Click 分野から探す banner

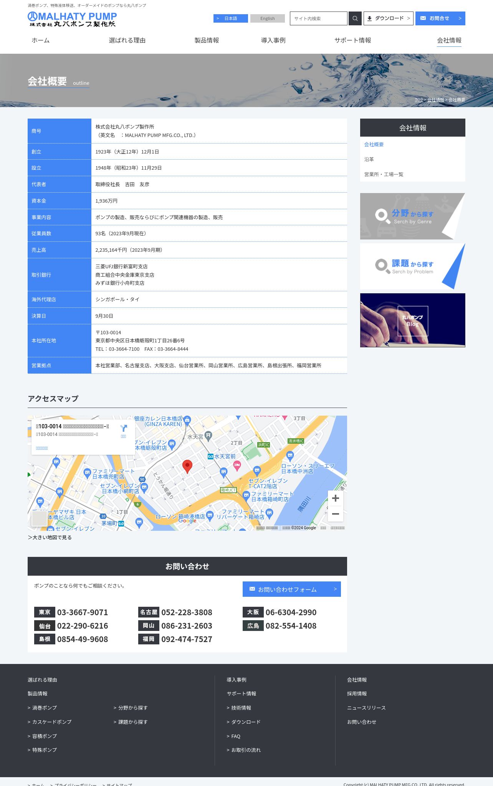click(x=413, y=216)
